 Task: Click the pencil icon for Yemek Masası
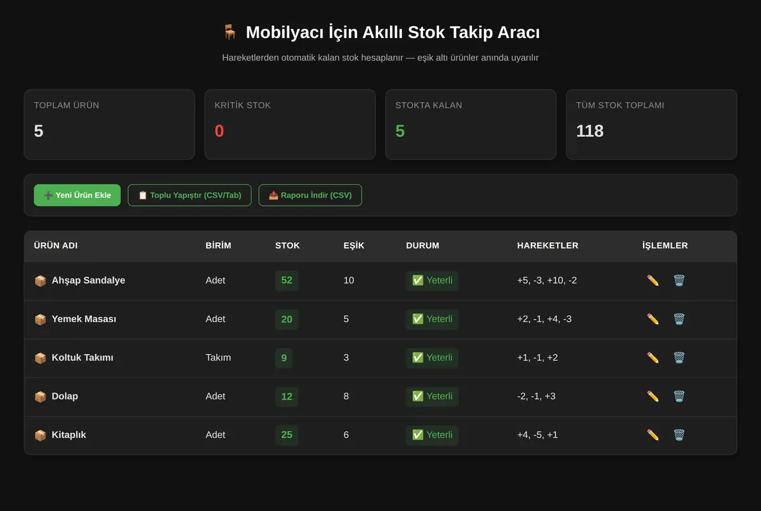click(653, 319)
